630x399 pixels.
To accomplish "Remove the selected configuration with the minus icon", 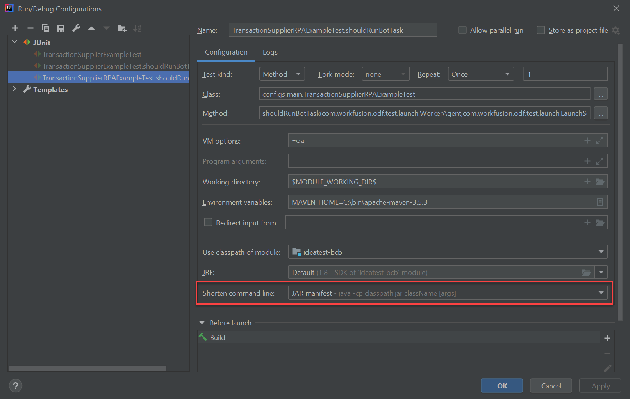I will [30, 28].
